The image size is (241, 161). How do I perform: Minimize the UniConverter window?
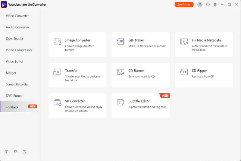coord(222,5)
